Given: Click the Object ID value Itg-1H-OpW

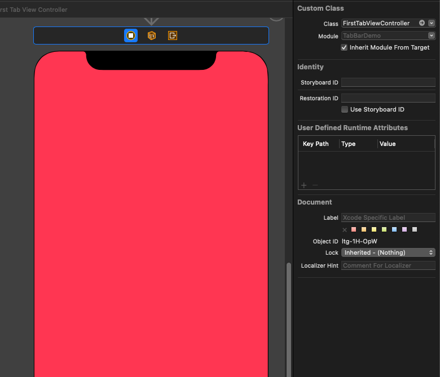Looking at the screenshot, I should click(359, 241).
